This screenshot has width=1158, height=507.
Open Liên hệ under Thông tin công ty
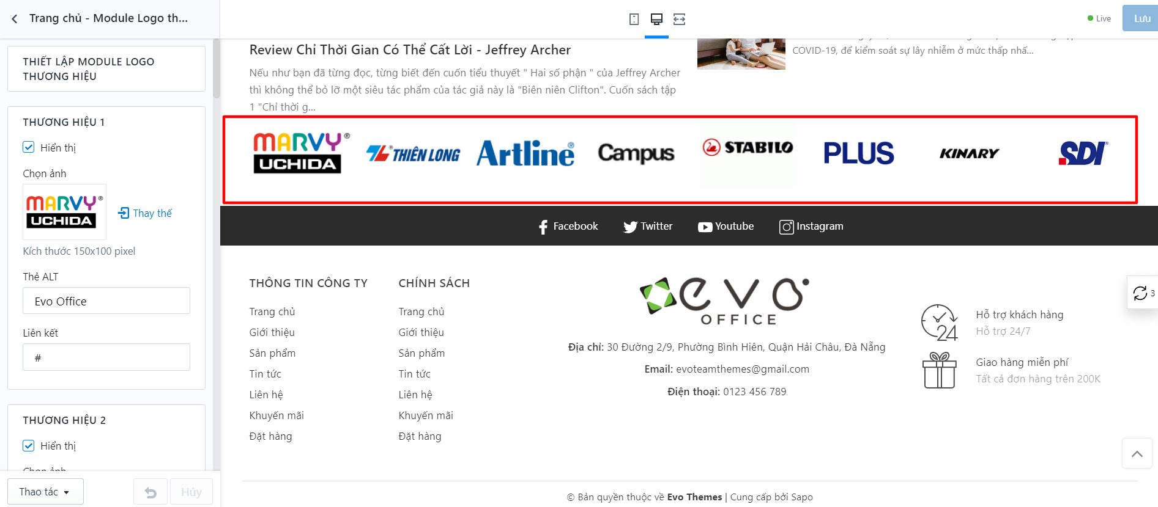point(266,395)
